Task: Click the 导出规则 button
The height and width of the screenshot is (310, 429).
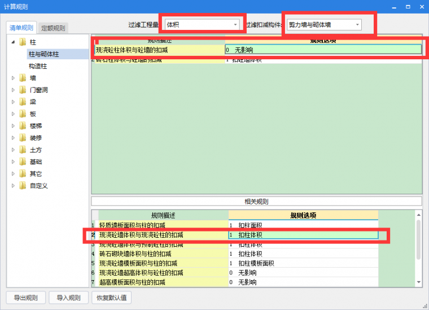Action: click(x=25, y=297)
